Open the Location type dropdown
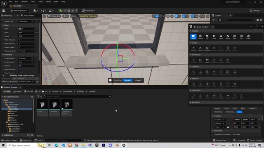This screenshot has height=148, width=264. [220, 120]
